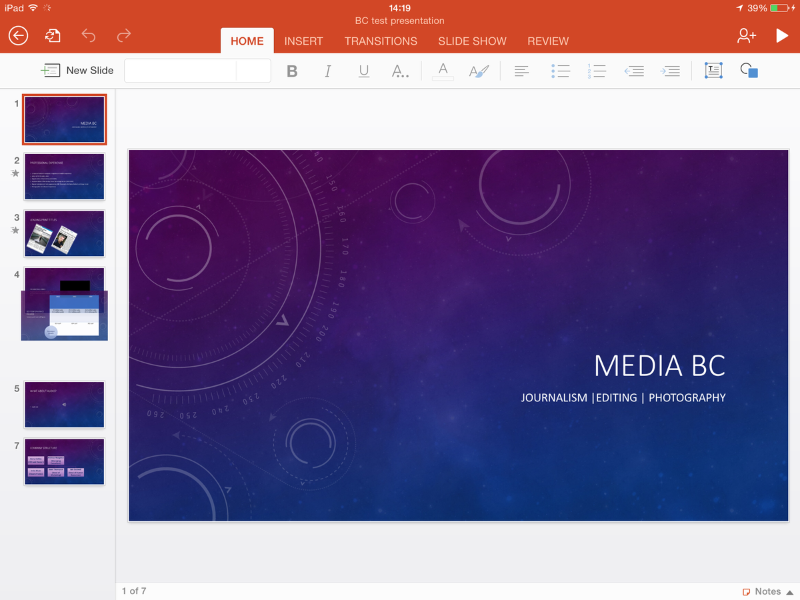Open the font color swatch

coord(442,70)
